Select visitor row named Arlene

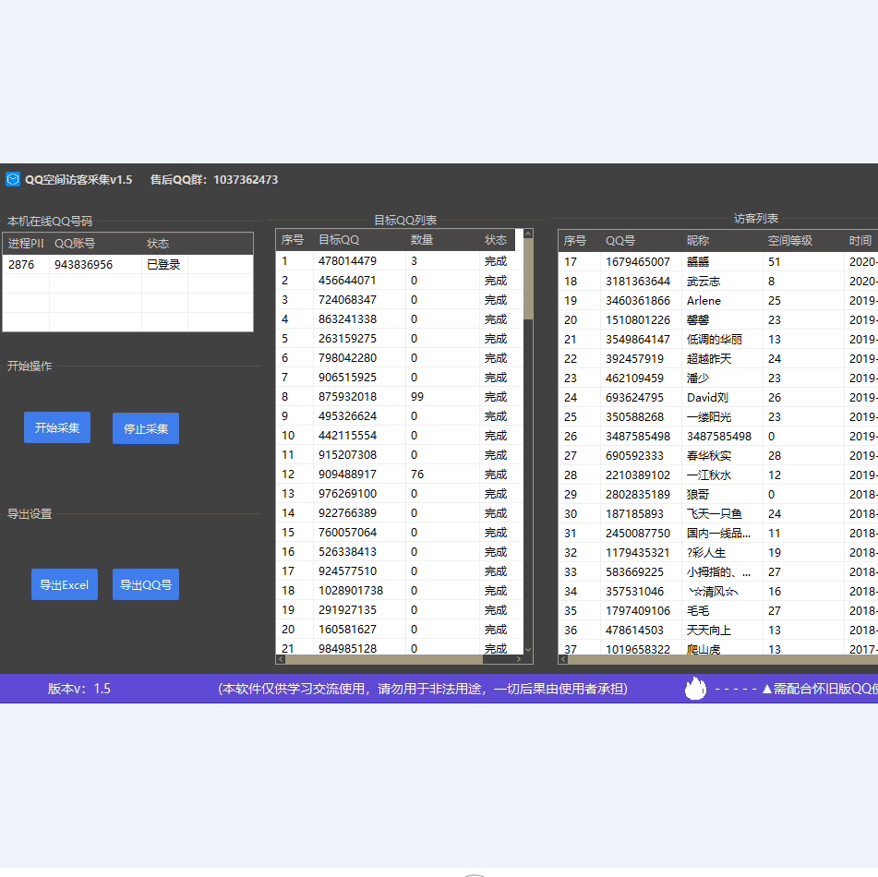pos(704,300)
